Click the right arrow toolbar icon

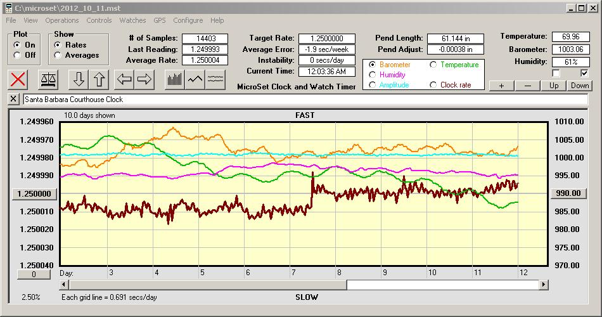(x=144, y=79)
